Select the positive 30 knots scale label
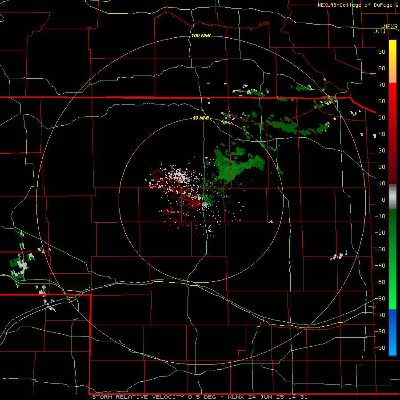This screenshot has width=400, height=400. click(x=382, y=151)
